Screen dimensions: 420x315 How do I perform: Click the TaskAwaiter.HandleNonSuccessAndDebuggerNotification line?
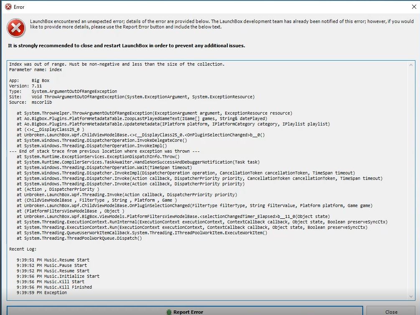coord(138,162)
